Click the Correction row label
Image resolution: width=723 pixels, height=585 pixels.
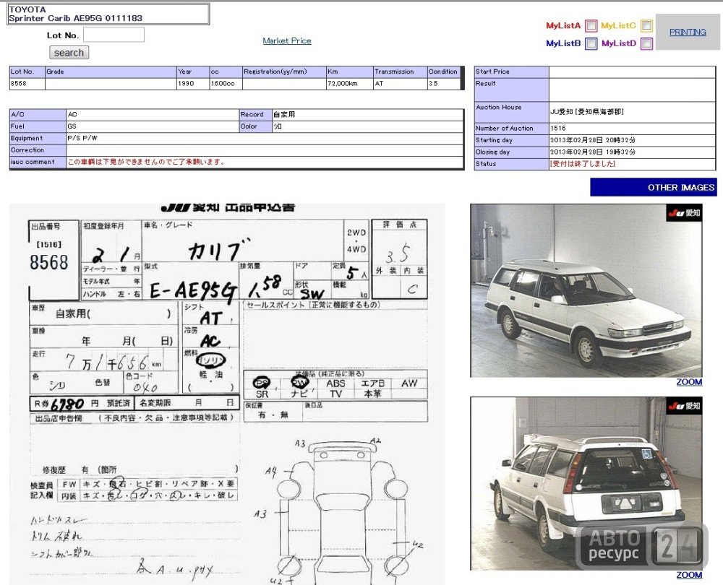click(x=38, y=150)
